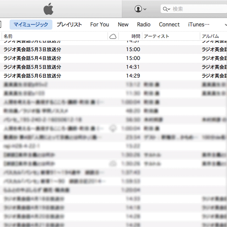Click album cell of 5月3日放送分 row
Image resolution: width=227 pixels, height=227 pixels.
pos(214,50)
